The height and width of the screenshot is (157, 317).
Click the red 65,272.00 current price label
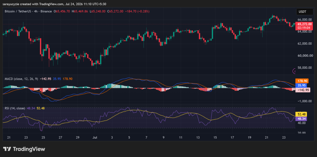pyautogui.click(x=304, y=24)
